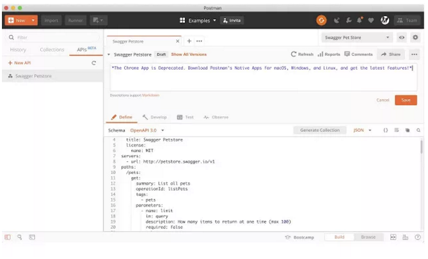This screenshot has height=259, width=428.
Task: Switch to two pane layout icon
Action: tap(393, 237)
